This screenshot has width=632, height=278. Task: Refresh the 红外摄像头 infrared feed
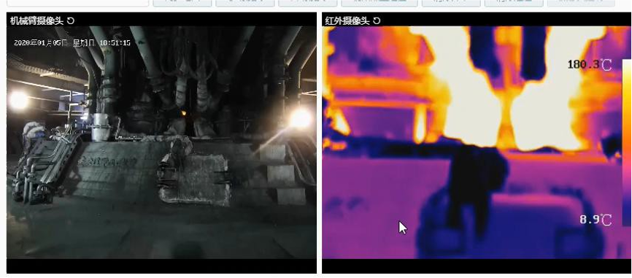pyautogui.click(x=377, y=20)
